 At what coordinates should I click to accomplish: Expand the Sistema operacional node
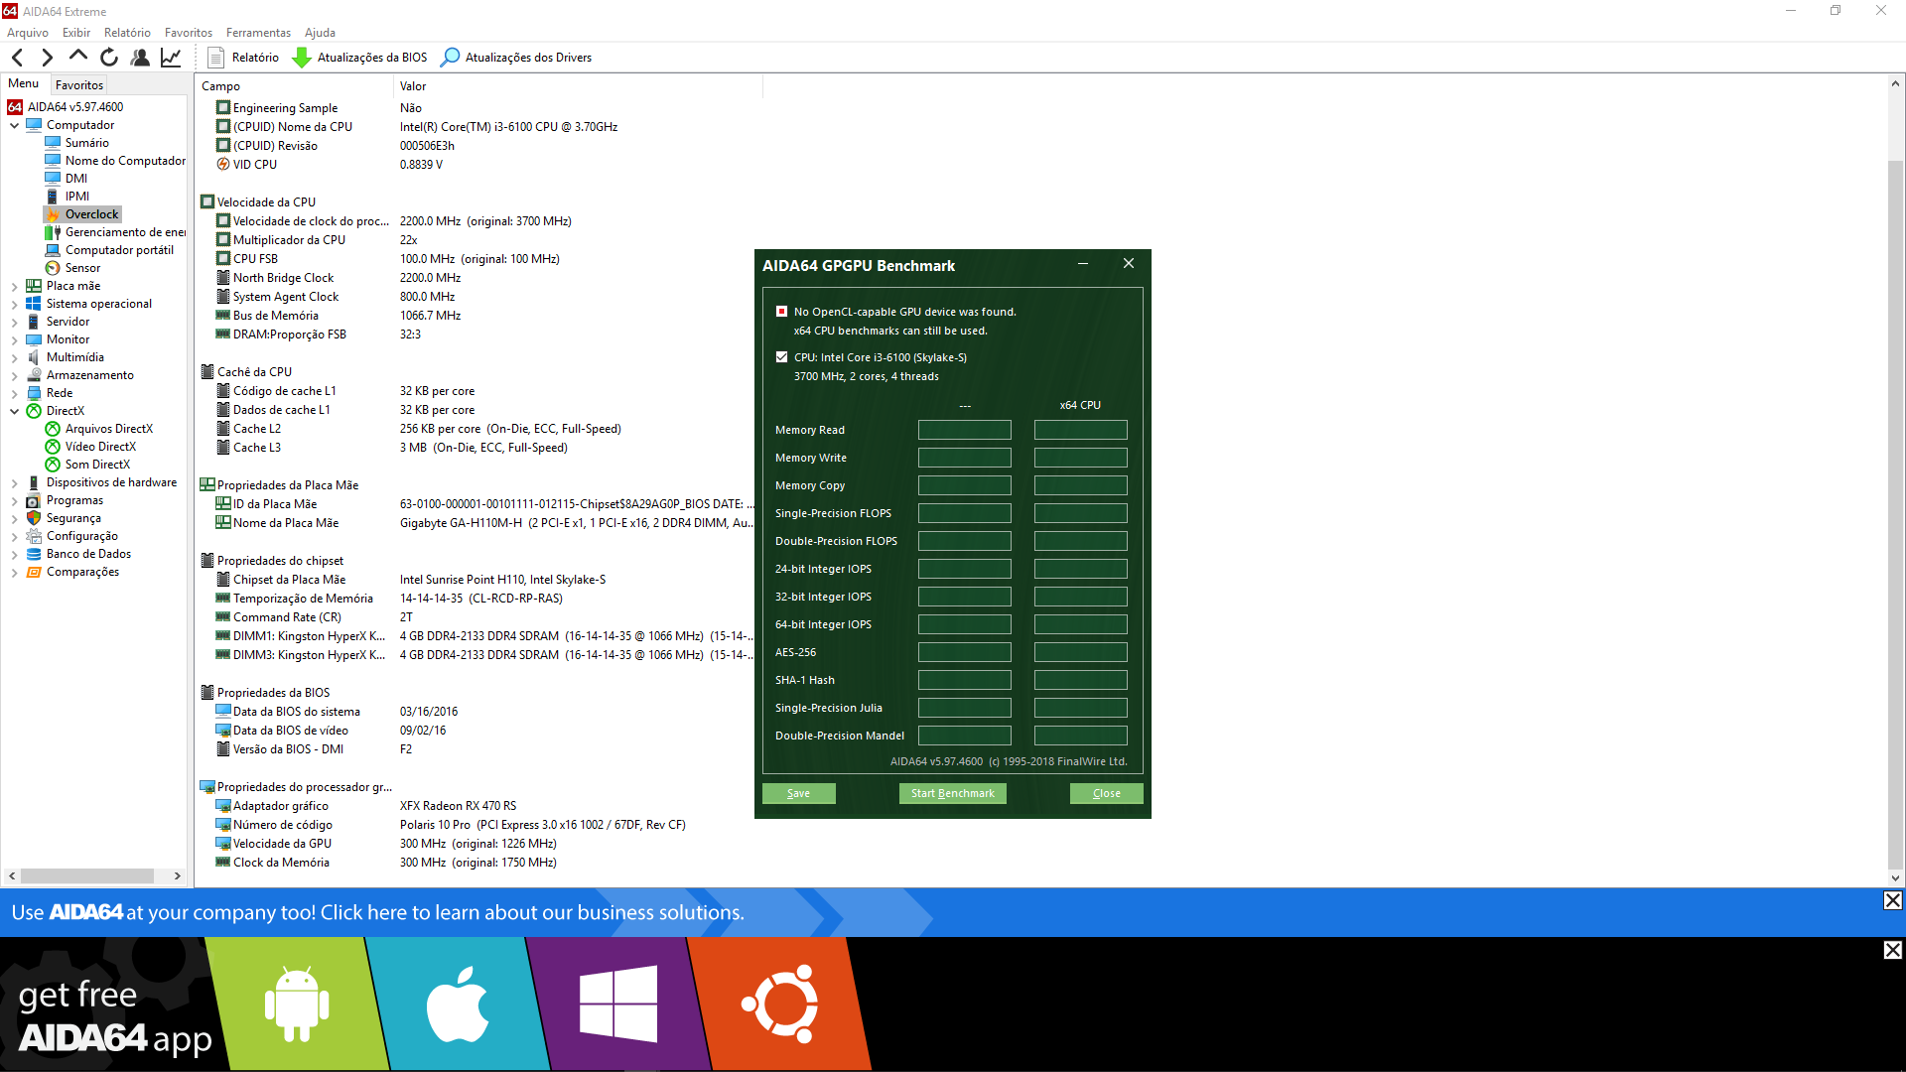(x=15, y=304)
